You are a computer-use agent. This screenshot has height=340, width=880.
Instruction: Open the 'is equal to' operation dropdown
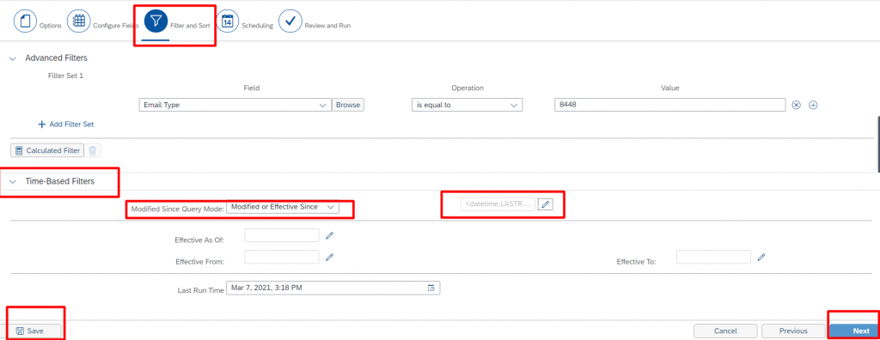[467, 105]
